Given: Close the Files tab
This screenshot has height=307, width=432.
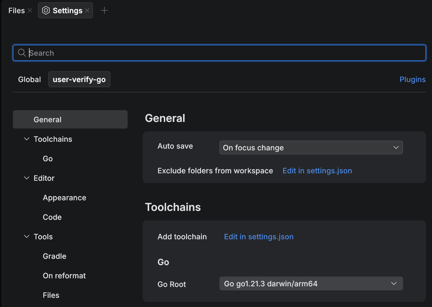Looking at the screenshot, I should pos(30,10).
